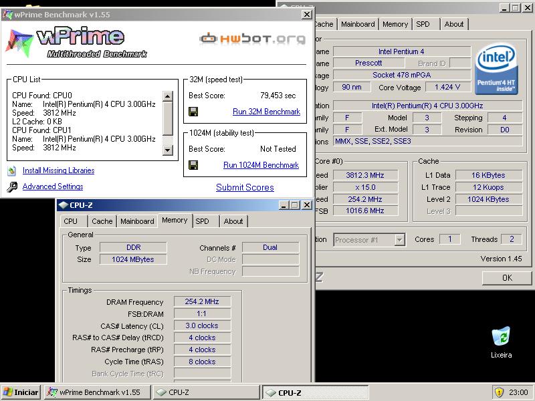Run the 32M Benchmark

click(x=266, y=112)
